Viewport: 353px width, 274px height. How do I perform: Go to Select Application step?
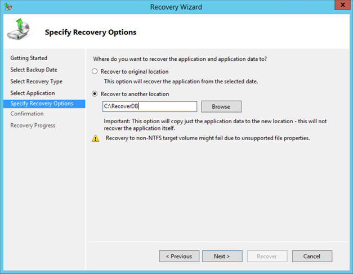point(33,93)
